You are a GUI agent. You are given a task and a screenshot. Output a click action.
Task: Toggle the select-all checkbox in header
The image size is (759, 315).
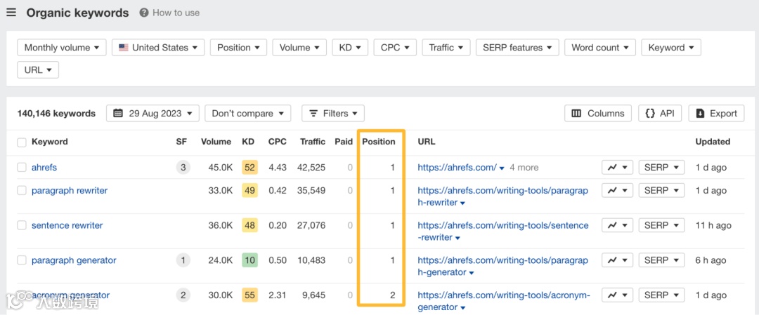coord(21,142)
